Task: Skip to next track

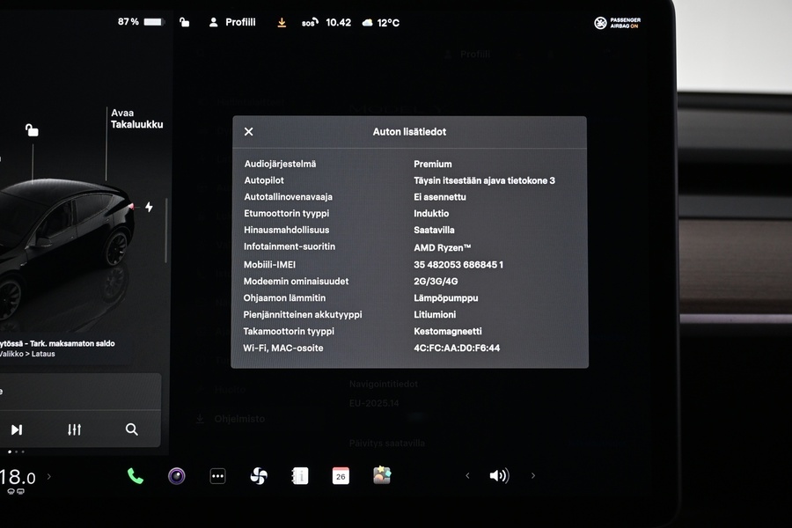Action: coord(17,429)
